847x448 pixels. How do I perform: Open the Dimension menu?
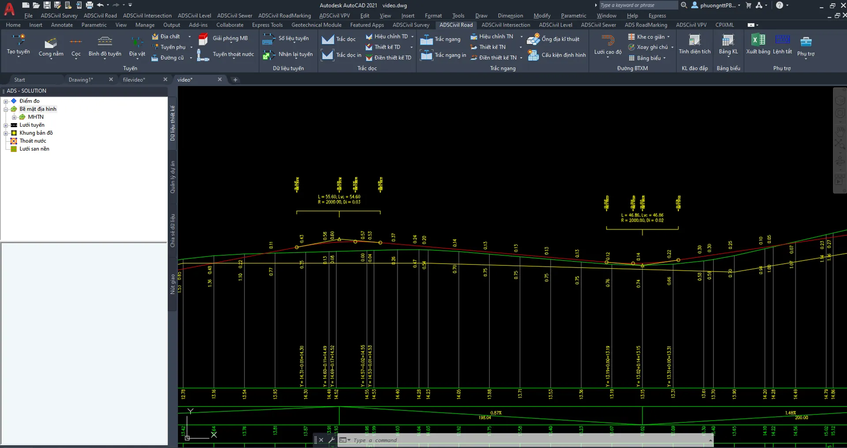click(510, 16)
